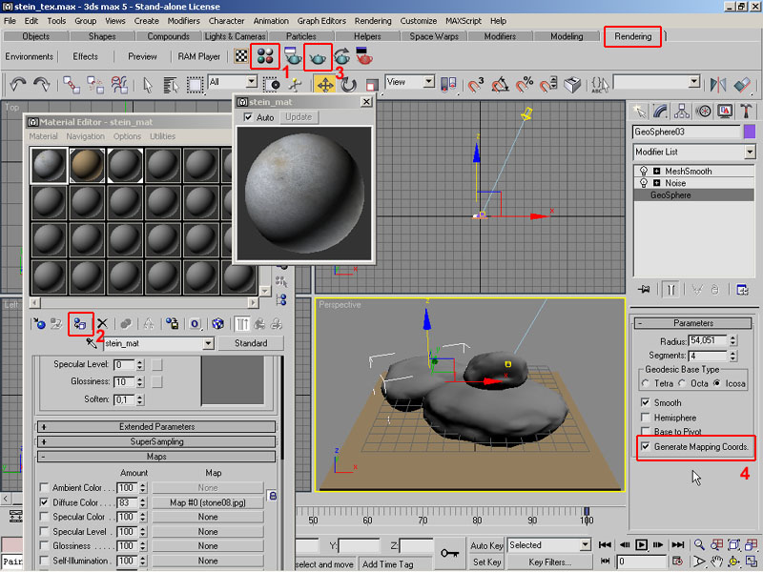Disable Generate Mapping Coords checkbox
This screenshot has width=763, height=572.
pos(647,446)
